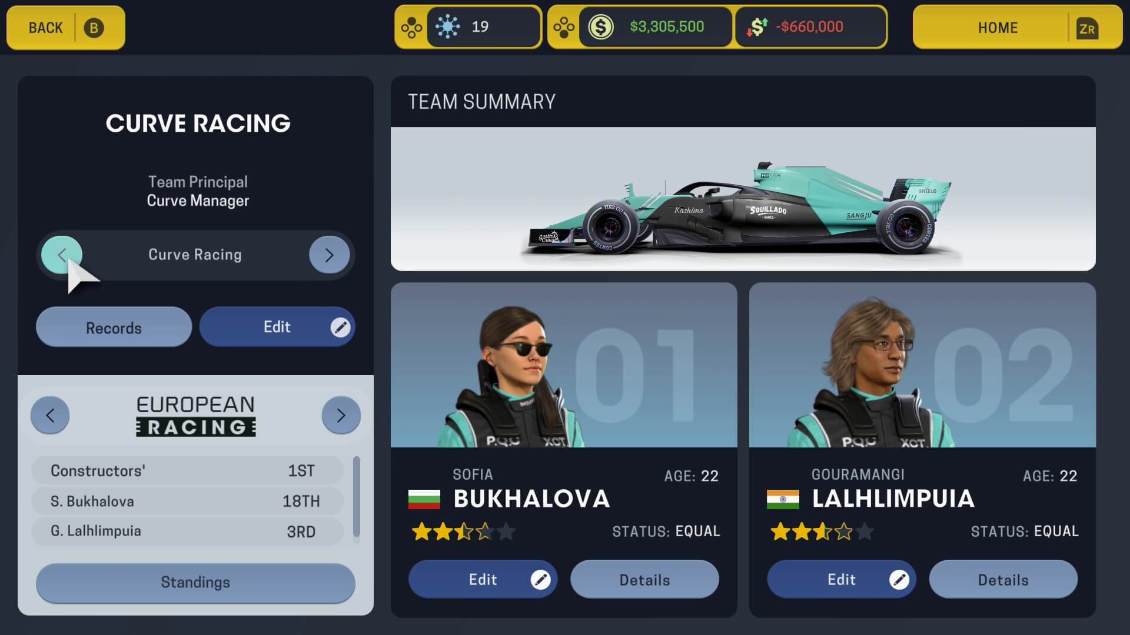
Task: Select Details panel for Lalhlimpuia driver
Action: tap(1003, 579)
